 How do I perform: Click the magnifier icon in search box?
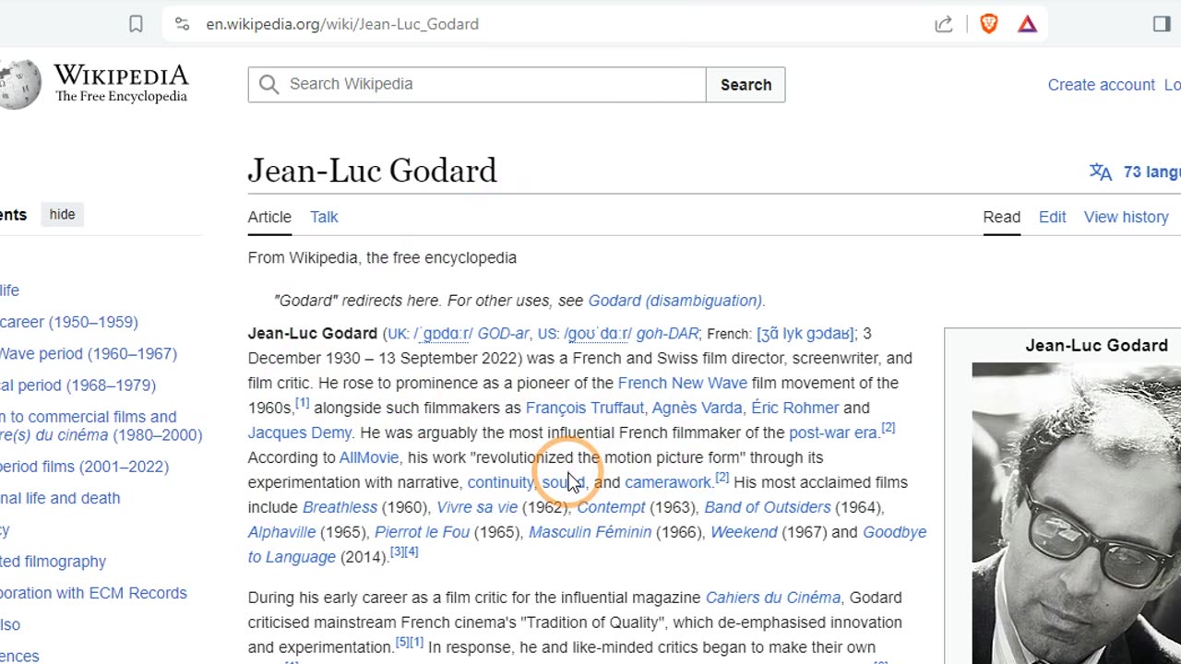pos(268,85)
